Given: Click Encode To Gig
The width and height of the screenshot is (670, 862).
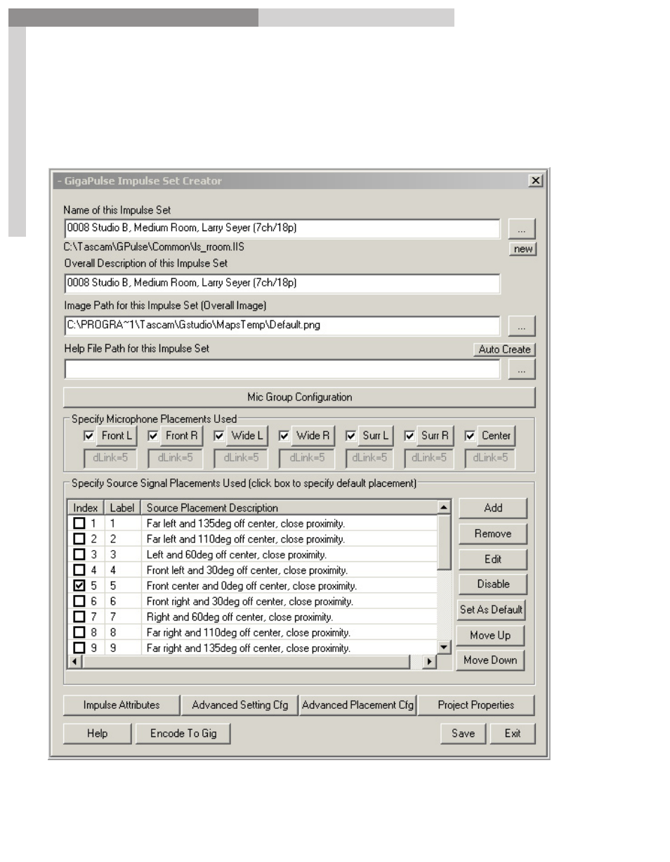Looking at the screenshot, I should point(184,733).
